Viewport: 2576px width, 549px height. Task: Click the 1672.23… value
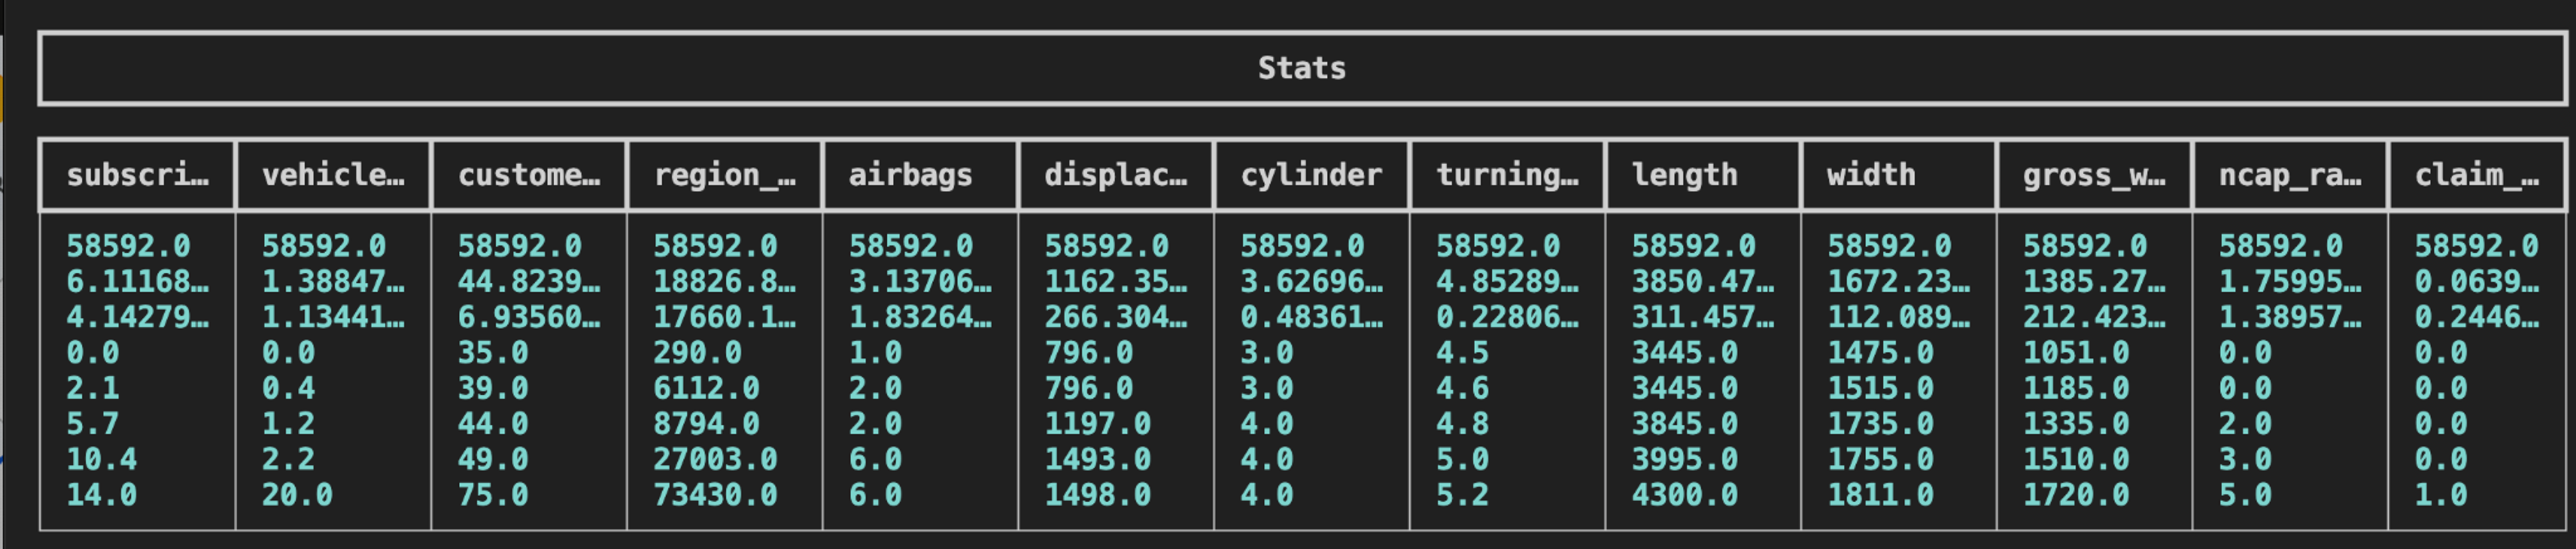(x=1899, y=282)
